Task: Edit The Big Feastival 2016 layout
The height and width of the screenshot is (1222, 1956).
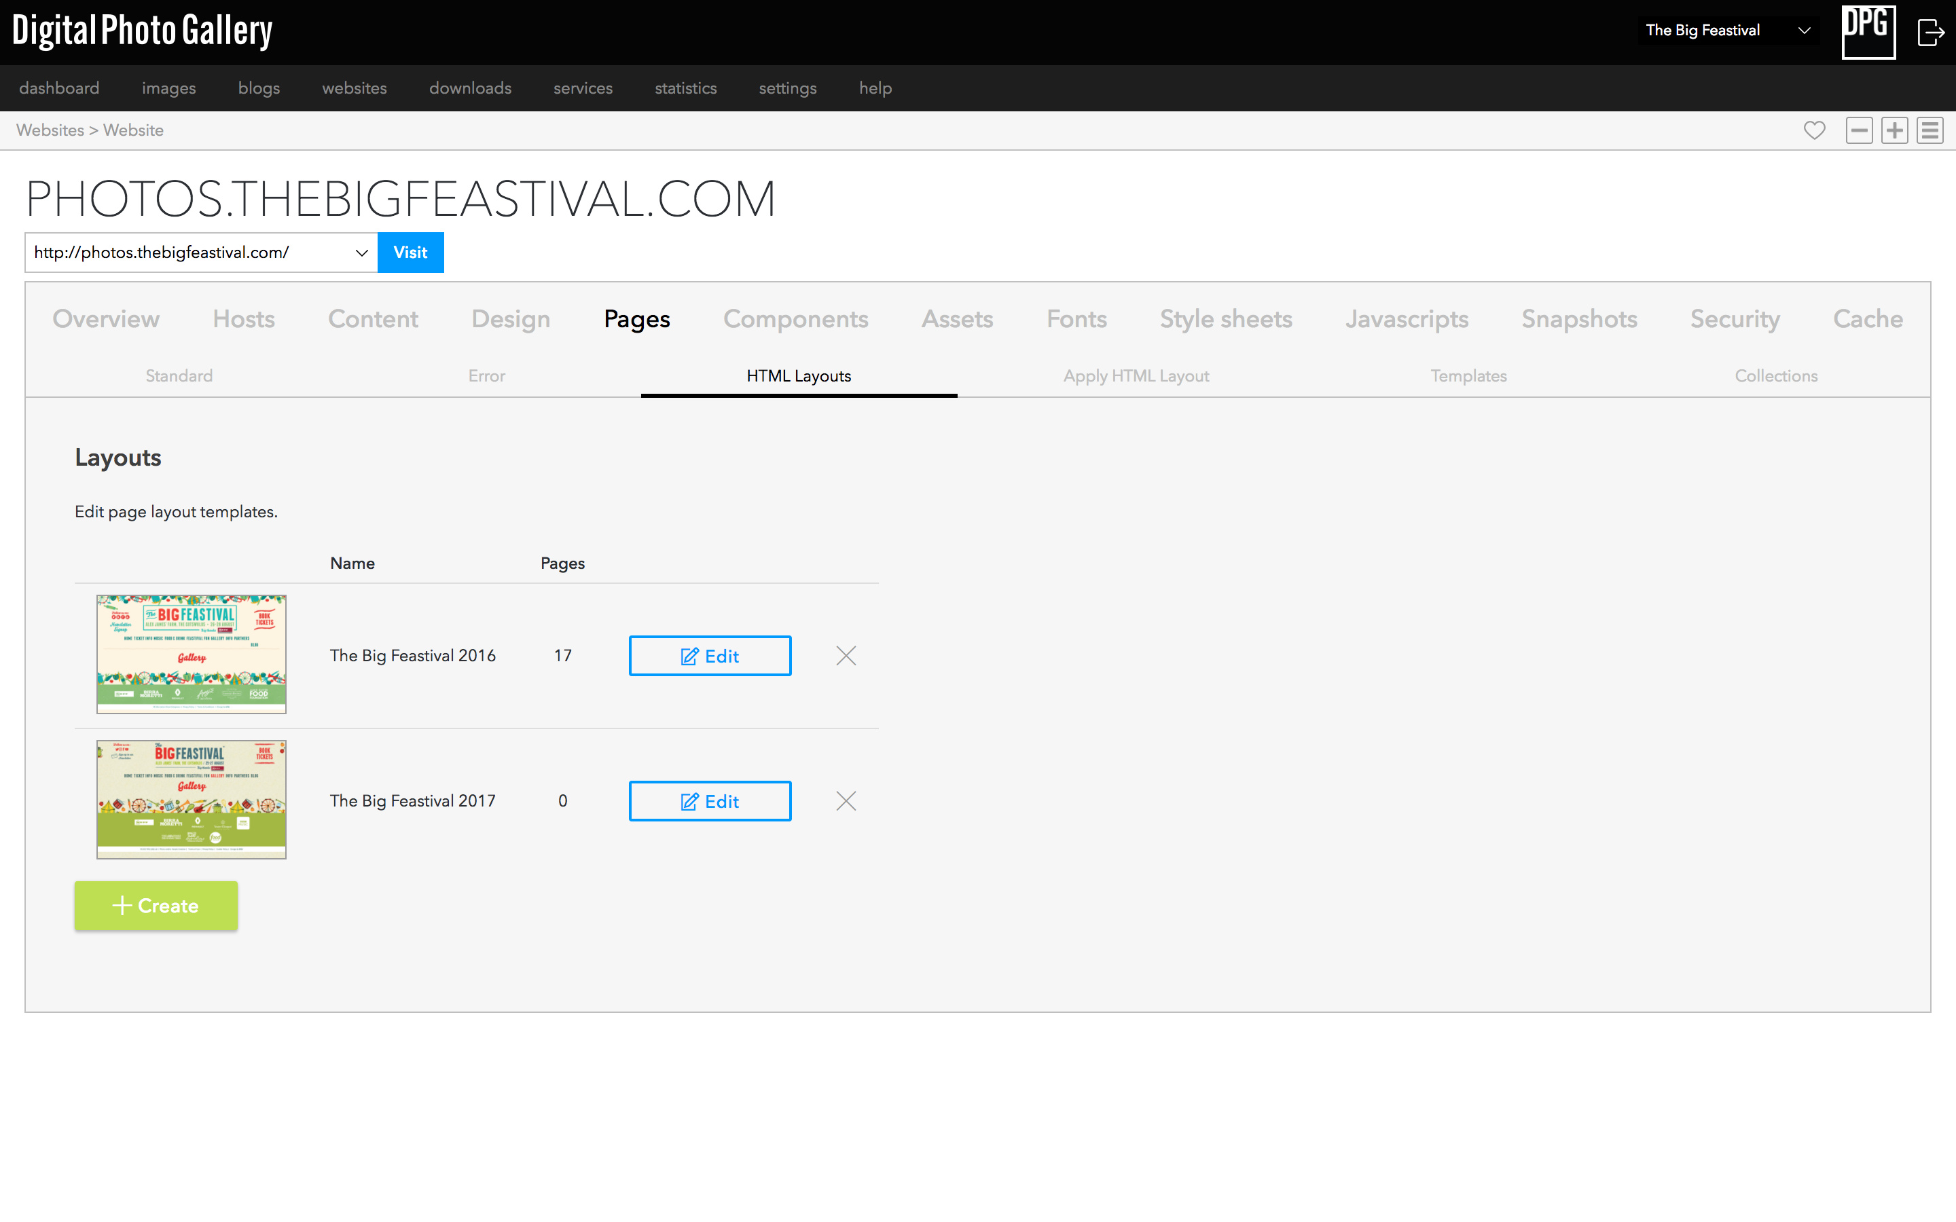Action: point(710,655)
